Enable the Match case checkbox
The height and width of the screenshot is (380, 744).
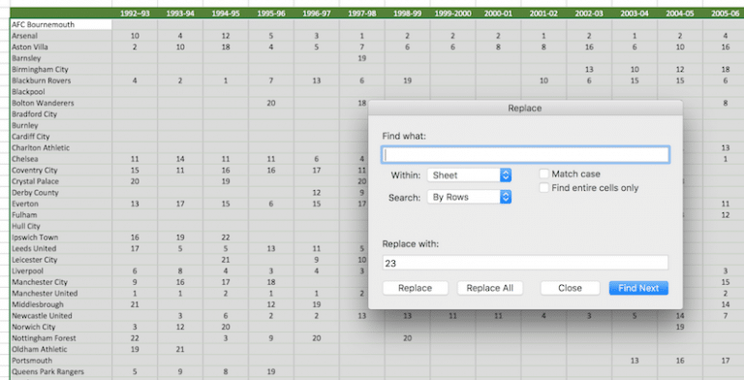click(x=544, y=174)
